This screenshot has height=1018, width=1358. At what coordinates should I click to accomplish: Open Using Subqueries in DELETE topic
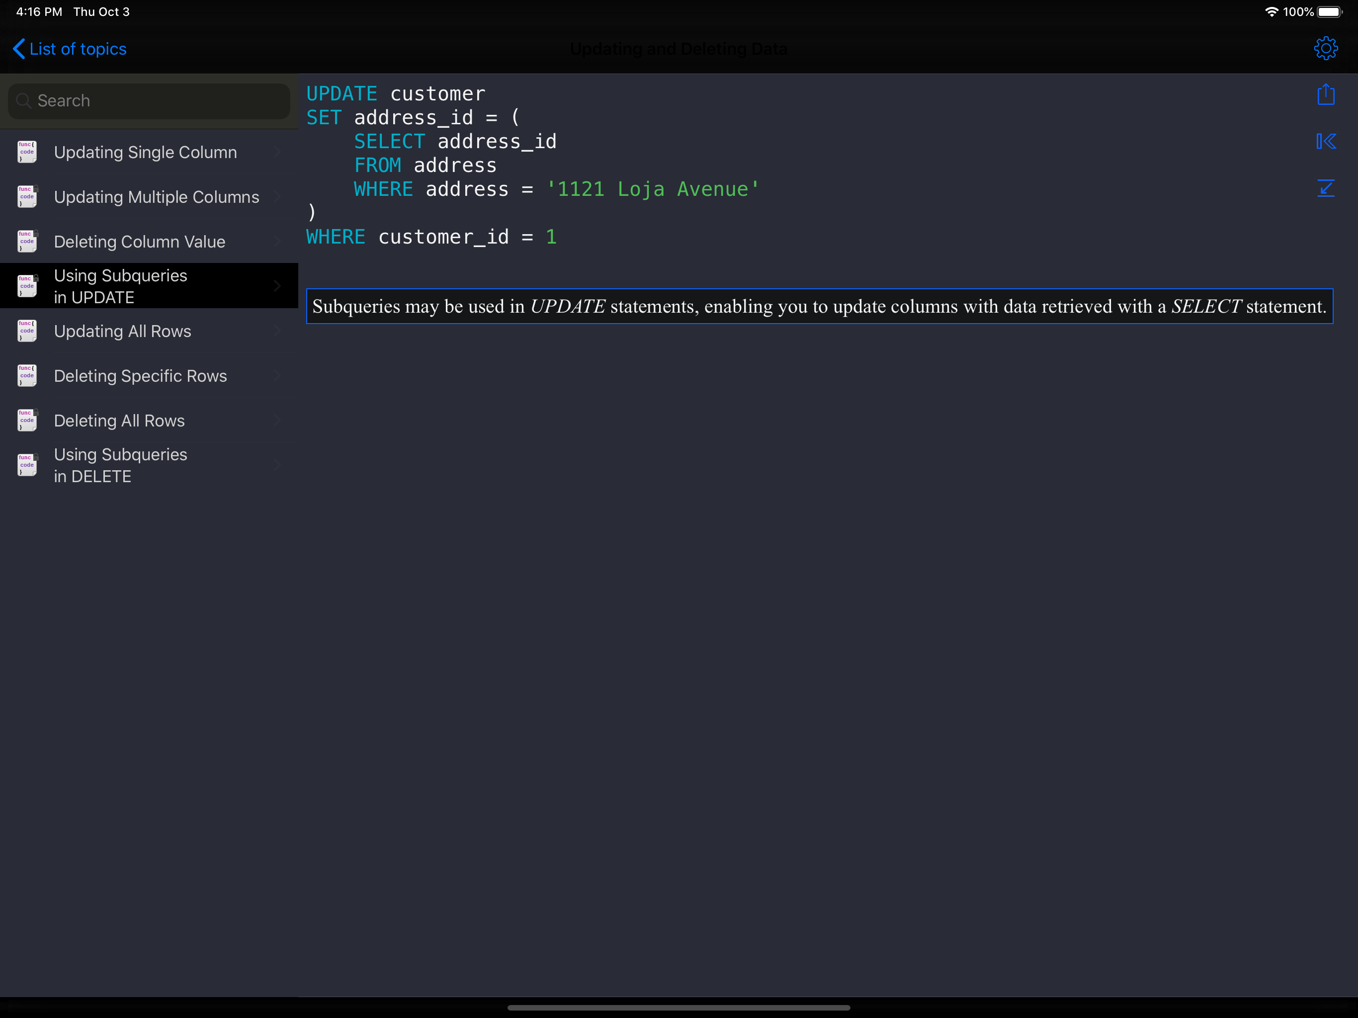coord(121,465)
